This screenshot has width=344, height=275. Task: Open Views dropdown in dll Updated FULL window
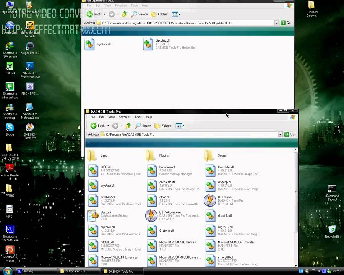176,14
